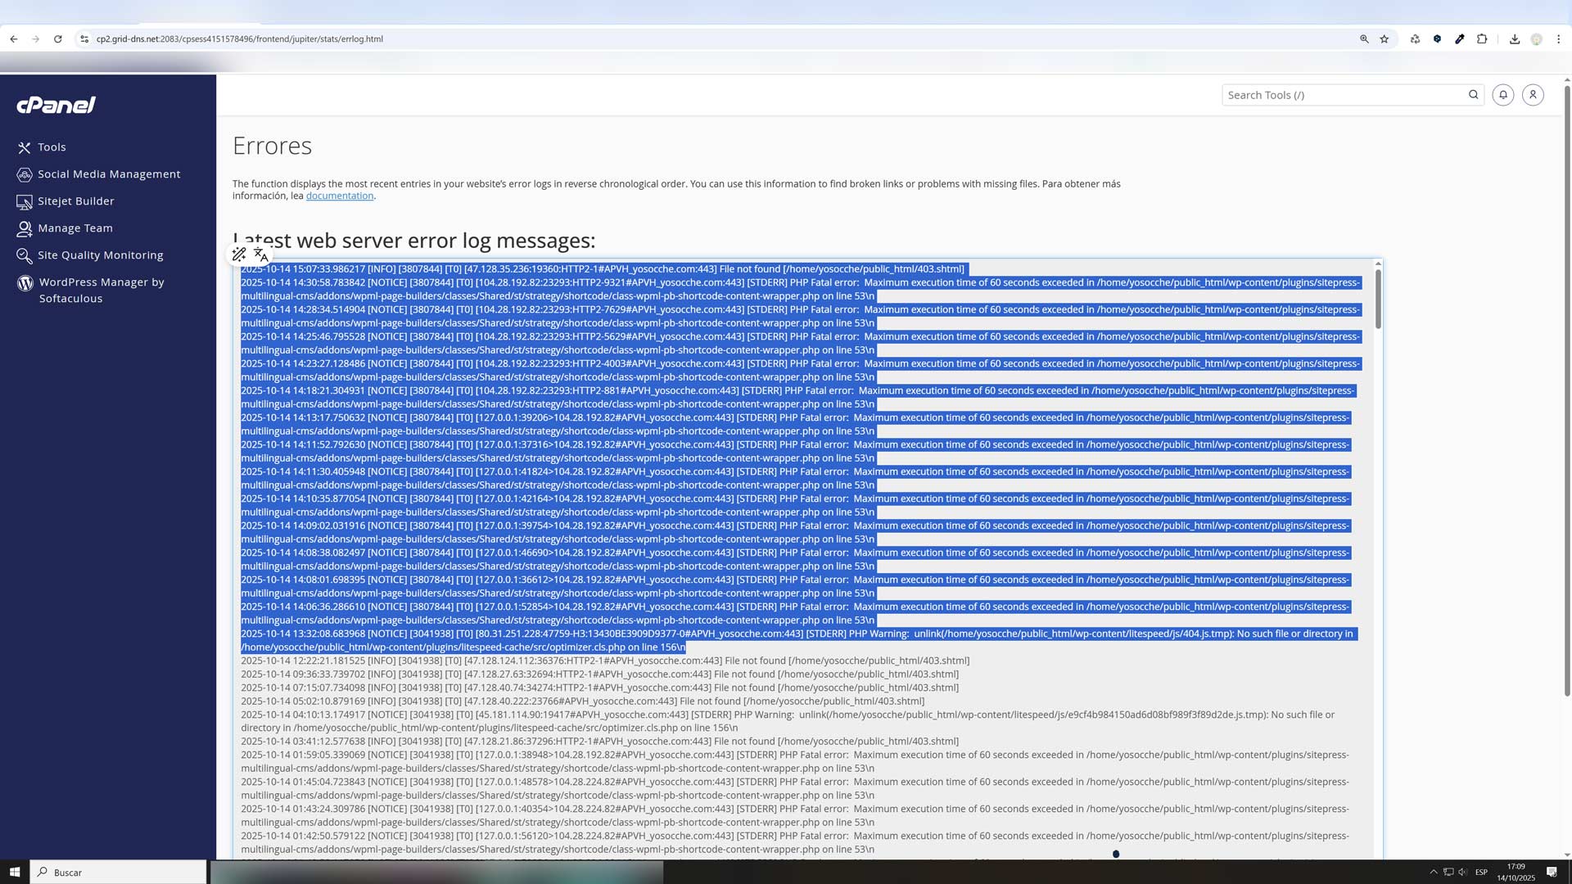1572x884 pixels.
Task: Click the Site Quality Monitoring icon
Action: click(25, 255)
